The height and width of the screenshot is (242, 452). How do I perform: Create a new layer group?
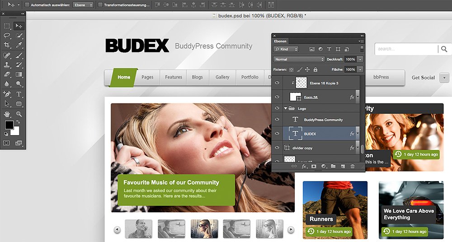coord(333,166)
